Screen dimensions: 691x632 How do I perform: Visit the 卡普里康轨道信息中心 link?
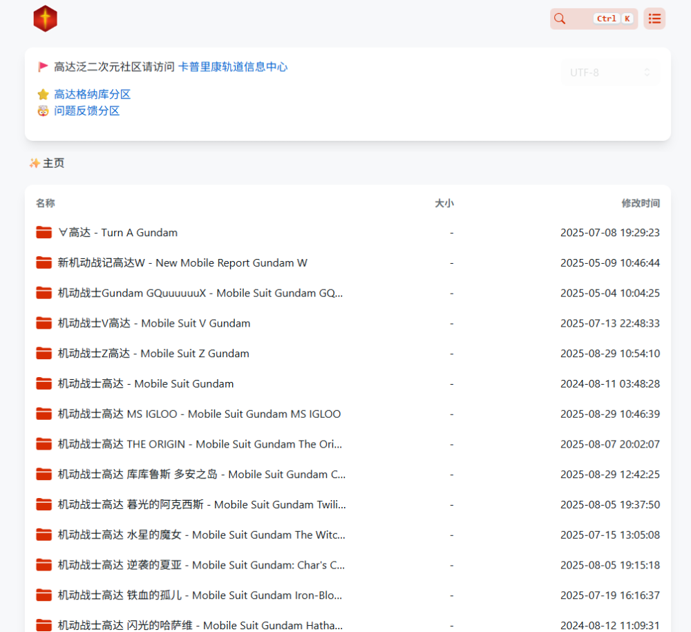click(x=232, y=67)
